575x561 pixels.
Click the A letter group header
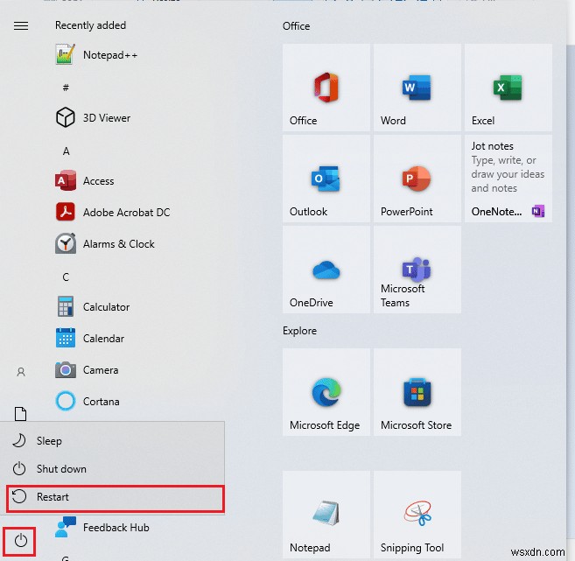[66, 151]
